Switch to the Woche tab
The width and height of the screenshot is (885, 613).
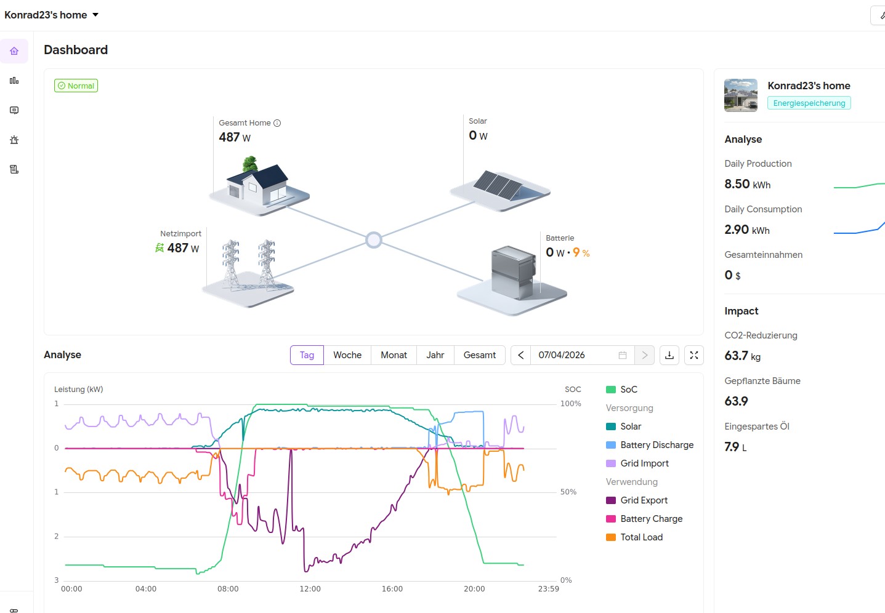click(x=347, y=355)
